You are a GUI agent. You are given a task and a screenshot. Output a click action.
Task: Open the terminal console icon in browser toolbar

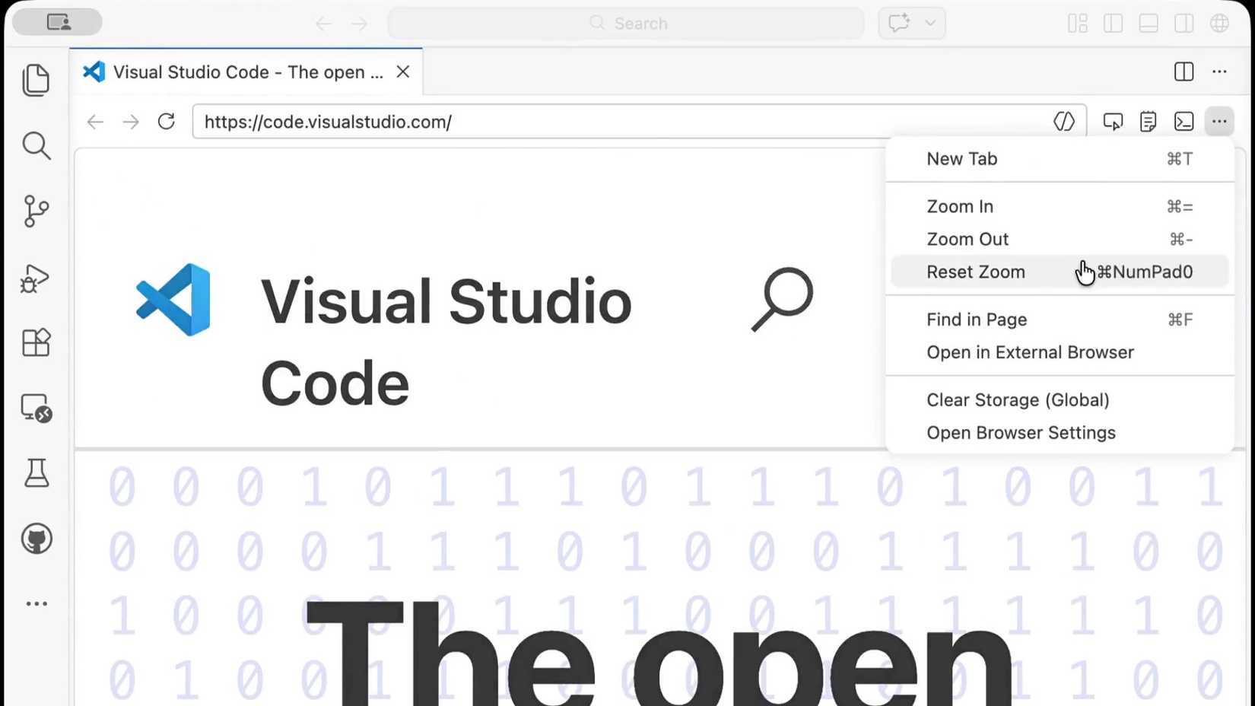pyautogui.click(x=1184, y=122)
